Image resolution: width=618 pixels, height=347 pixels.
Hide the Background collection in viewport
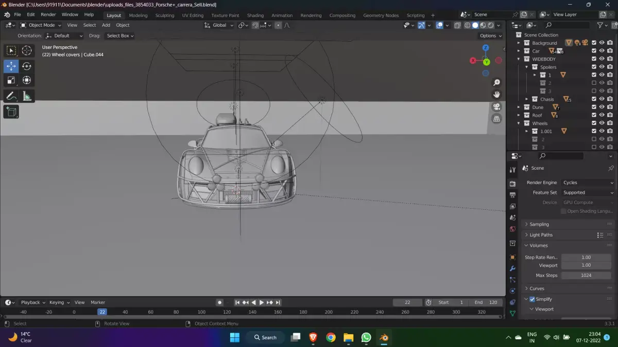(602, 43)
